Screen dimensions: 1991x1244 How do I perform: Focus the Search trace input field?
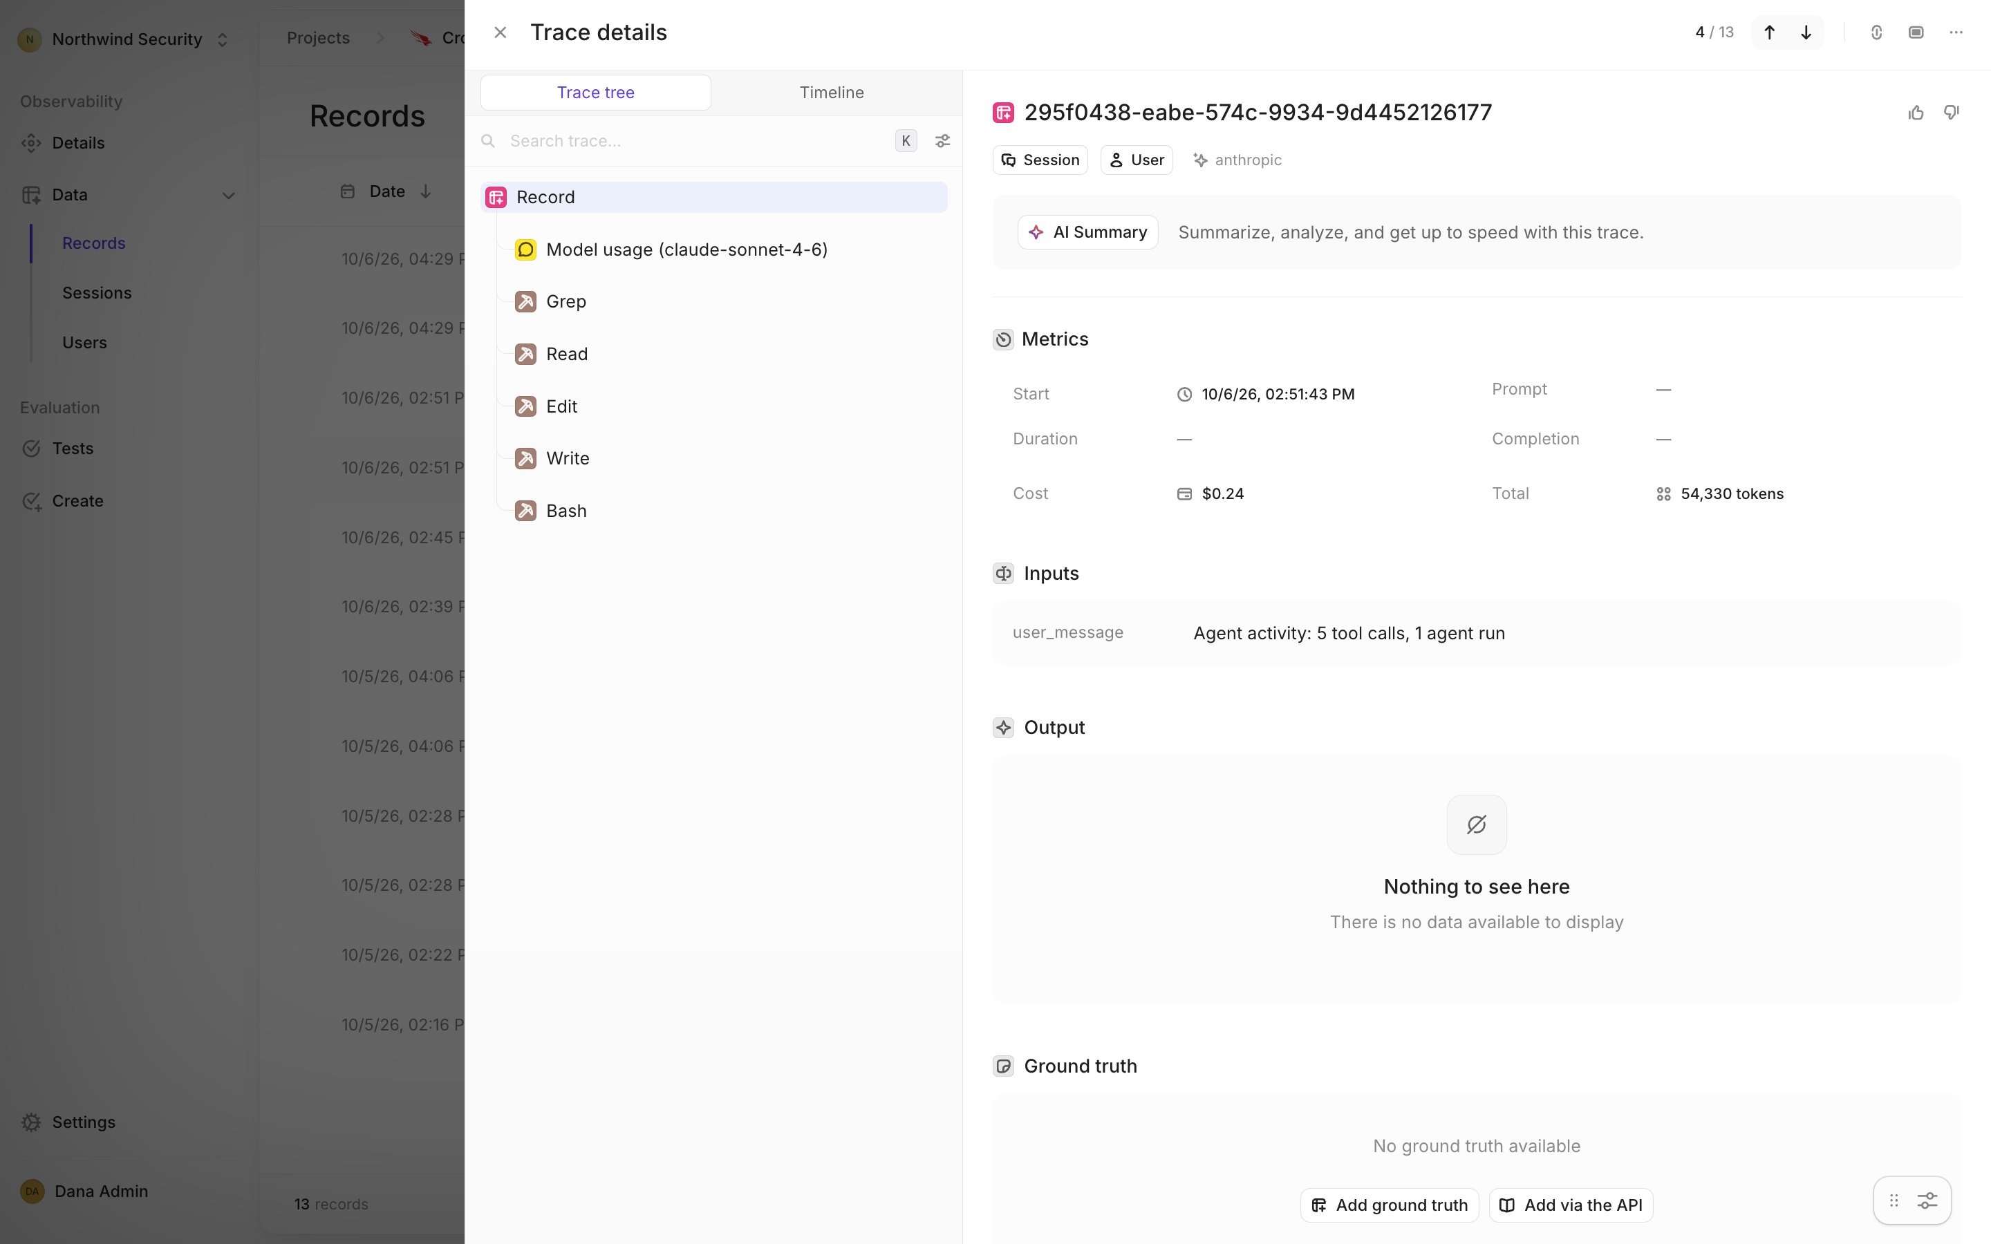695,141
